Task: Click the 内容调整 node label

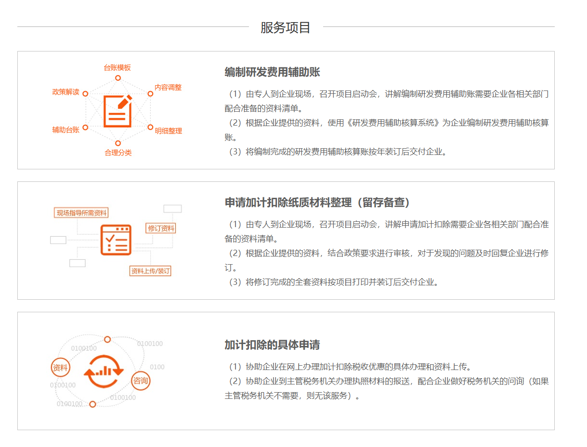Action: click(168, 88)
